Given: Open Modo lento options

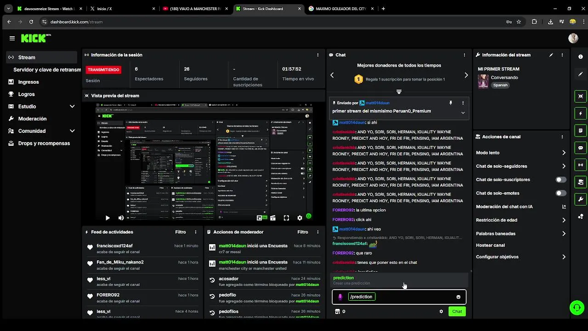Looking at the screenshot, I should click(521, 153).
